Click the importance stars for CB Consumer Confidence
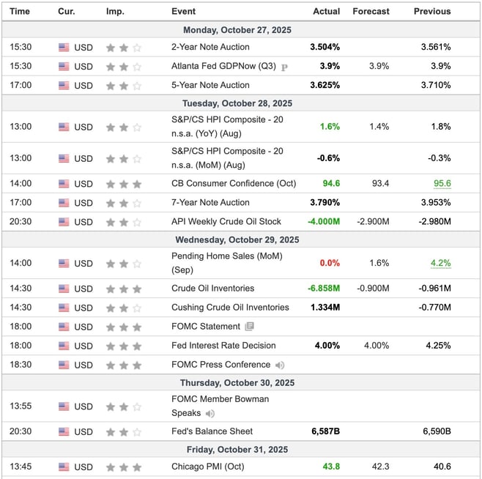Screen dimensions: 482x479 (x=123, y=184)
